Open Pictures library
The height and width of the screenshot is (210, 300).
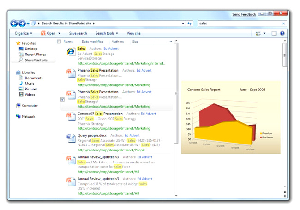tap(31, 89)
